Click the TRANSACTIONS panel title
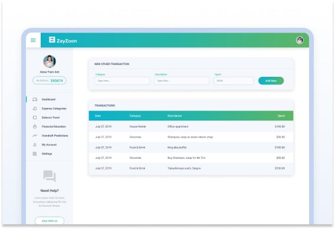Image resolution: width=335 pixels, height=229 pixels. pos(105,106)
